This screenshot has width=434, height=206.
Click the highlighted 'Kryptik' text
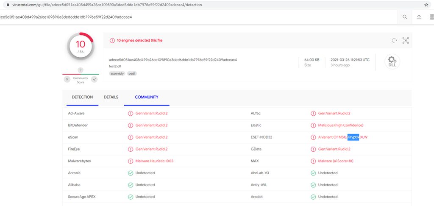click(353, 137)
